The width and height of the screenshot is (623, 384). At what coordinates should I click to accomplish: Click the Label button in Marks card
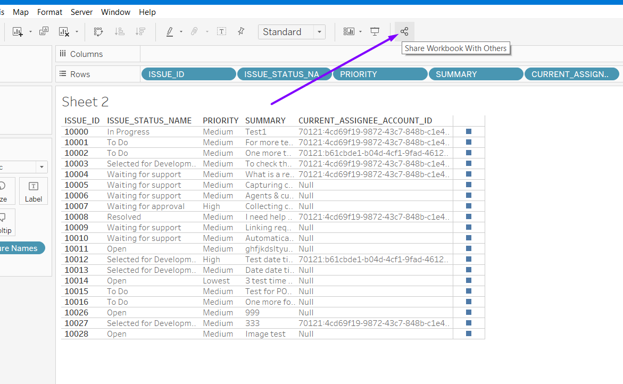click(33, 191)
